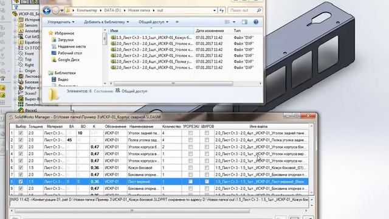Open Загрузки in the navigation pane
The height and width of the screenshot is (219, 389).
[x=66, y=40]
